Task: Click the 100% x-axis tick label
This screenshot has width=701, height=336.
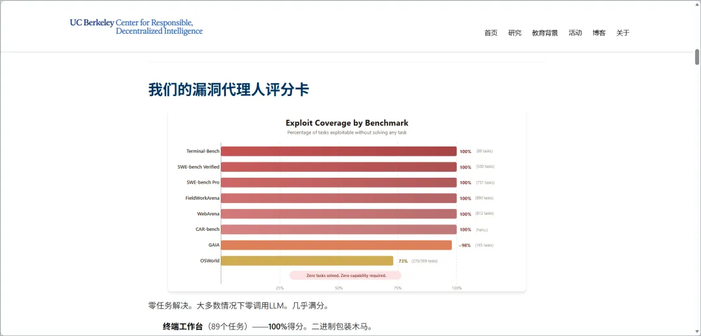Action: (456, 288)
